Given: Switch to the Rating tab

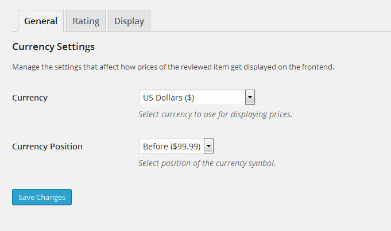Looking at the screenshot, I should tap(86, 21).
